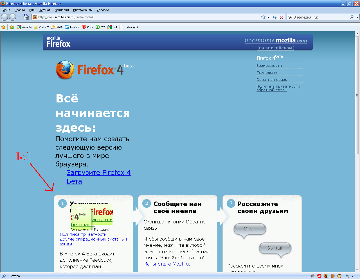The height and width of the screenshot is (279, 360).
Task: Open back/forward history dropdown arrow
Action: pos(19,17)
